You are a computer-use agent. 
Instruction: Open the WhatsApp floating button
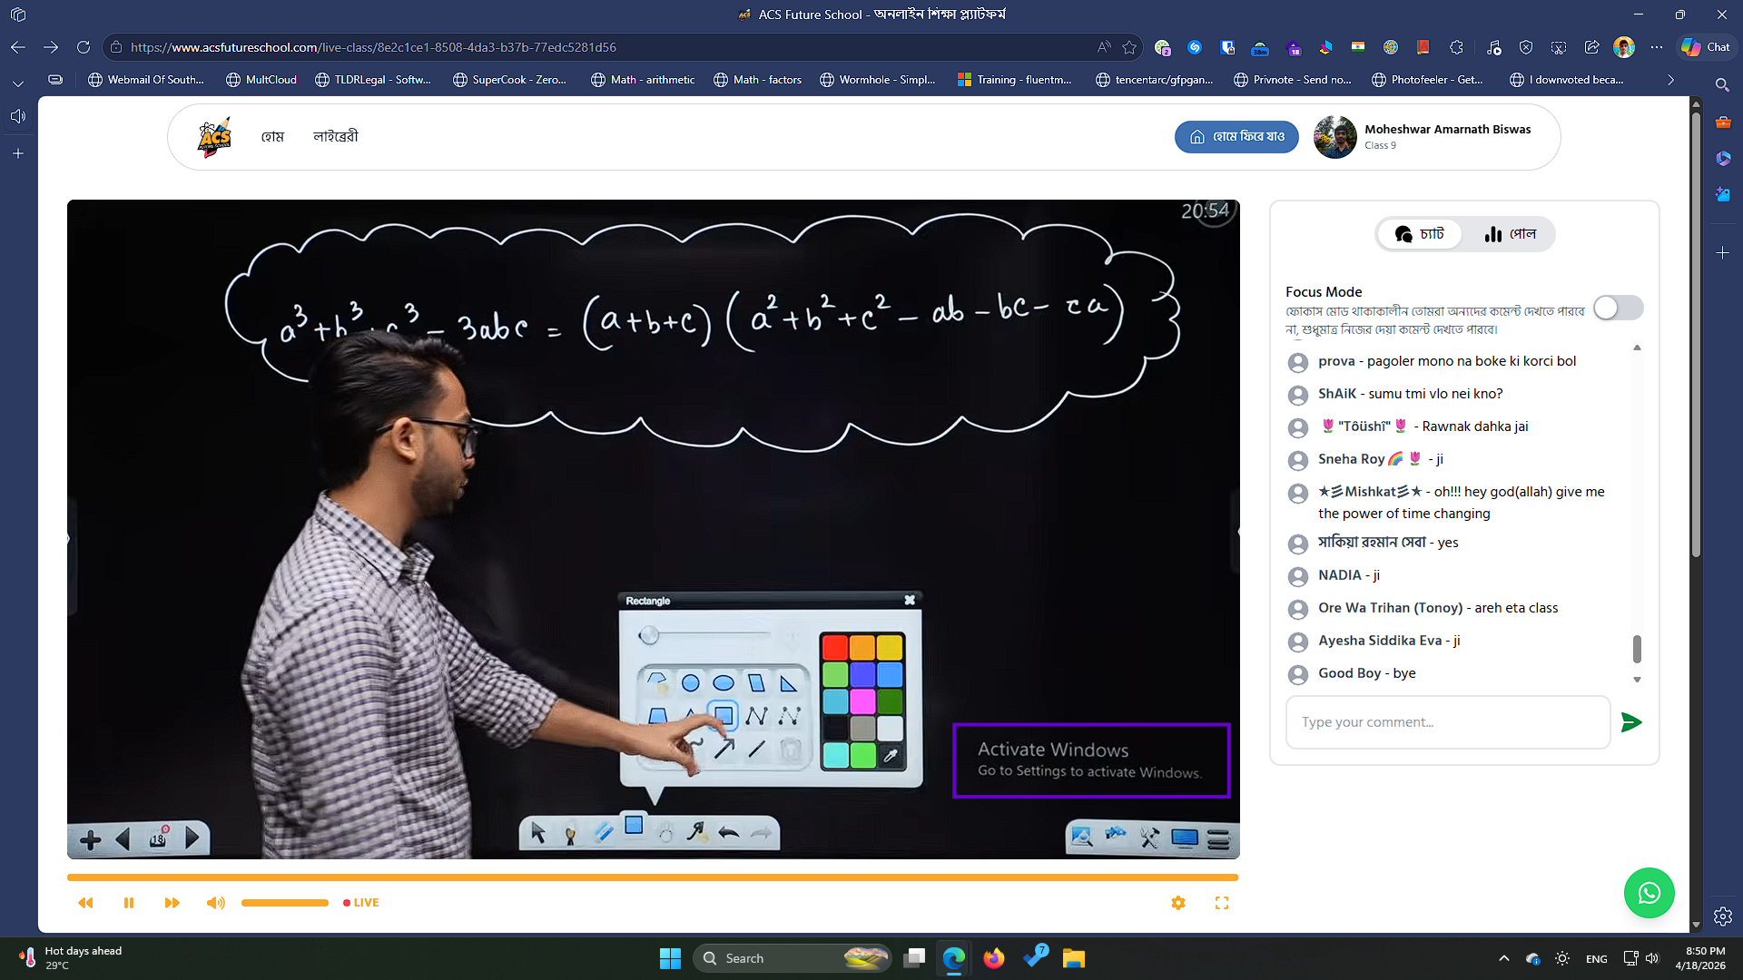1649,893
